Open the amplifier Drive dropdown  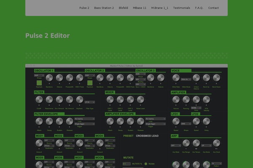click(196, 108)
